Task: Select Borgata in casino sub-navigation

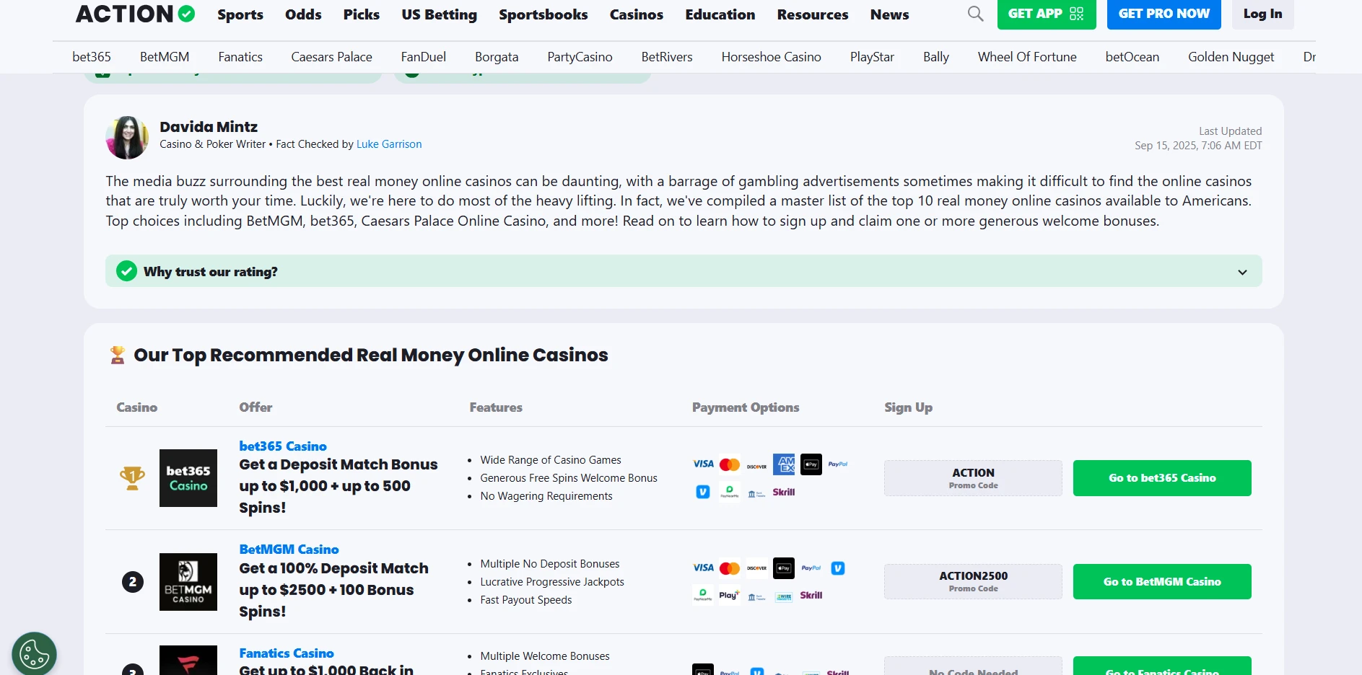Action: [x=497, y=57]
